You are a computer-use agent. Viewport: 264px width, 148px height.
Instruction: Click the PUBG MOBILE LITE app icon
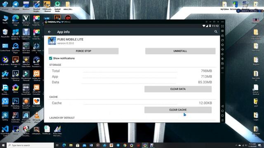(x=52, y=41)
